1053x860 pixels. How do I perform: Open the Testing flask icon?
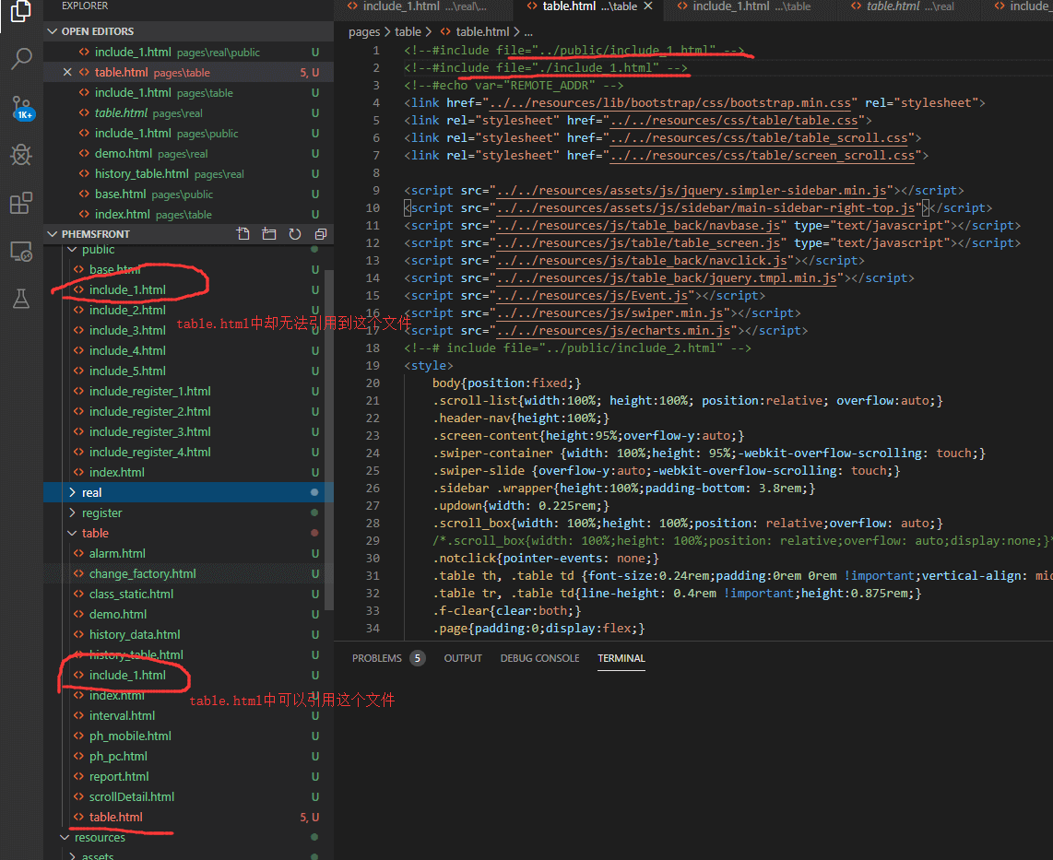coord(21,298)
